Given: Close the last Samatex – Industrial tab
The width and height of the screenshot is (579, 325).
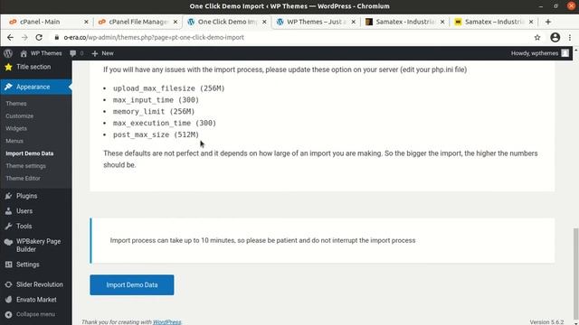Looking at the screenshot, I should [531, 22].
